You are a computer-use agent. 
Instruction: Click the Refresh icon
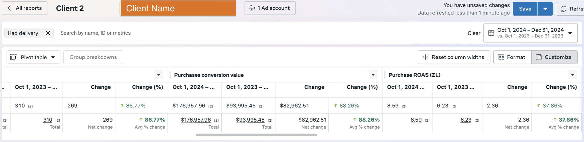[563, 9]
